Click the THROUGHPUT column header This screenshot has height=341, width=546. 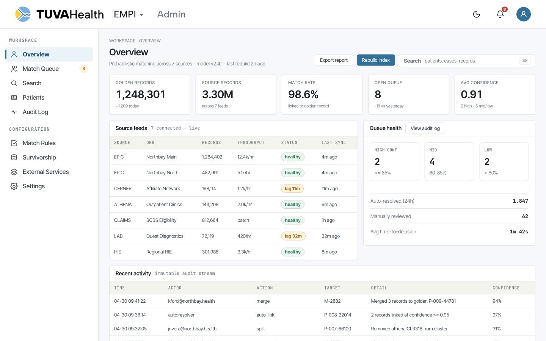click(251, 143)
